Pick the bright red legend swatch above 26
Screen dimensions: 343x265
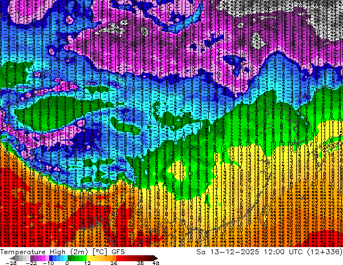(118, 258)
